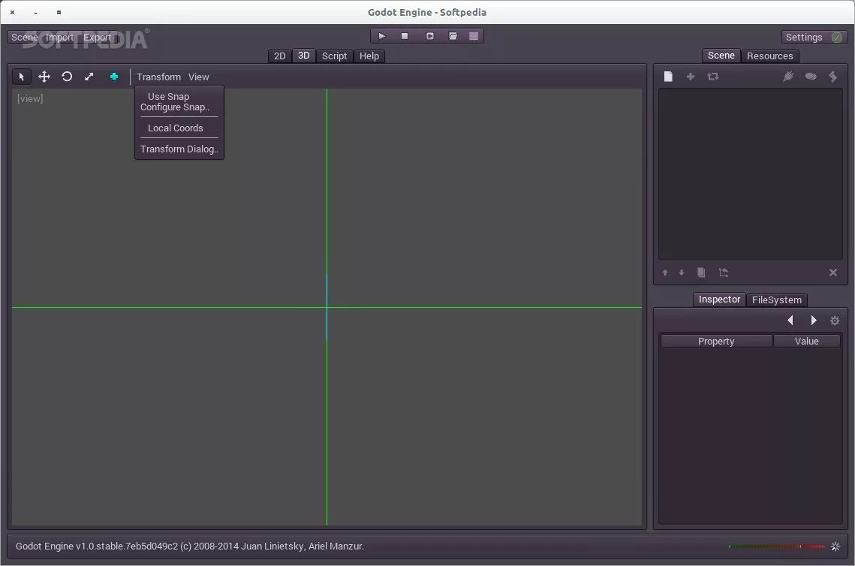The image size is (855, 566).
Task: Select the Scene dock tab
Action: [x=721, y=56]
